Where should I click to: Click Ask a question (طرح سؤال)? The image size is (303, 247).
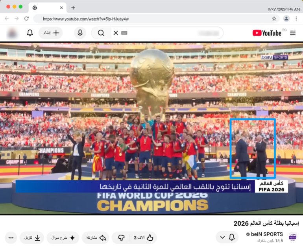pos(63,238)
